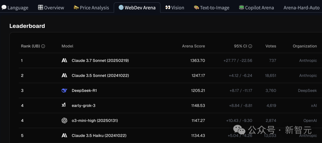Click rank number 5 in Claude 3.5 Haiku row
The image size is (322, 143).
(22, 136)
